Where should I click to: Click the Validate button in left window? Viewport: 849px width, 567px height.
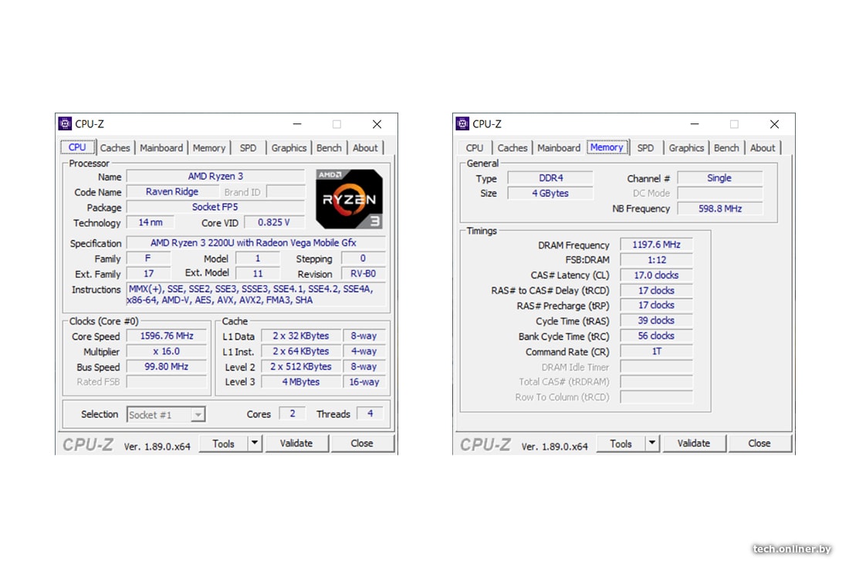tap(296, 443)
